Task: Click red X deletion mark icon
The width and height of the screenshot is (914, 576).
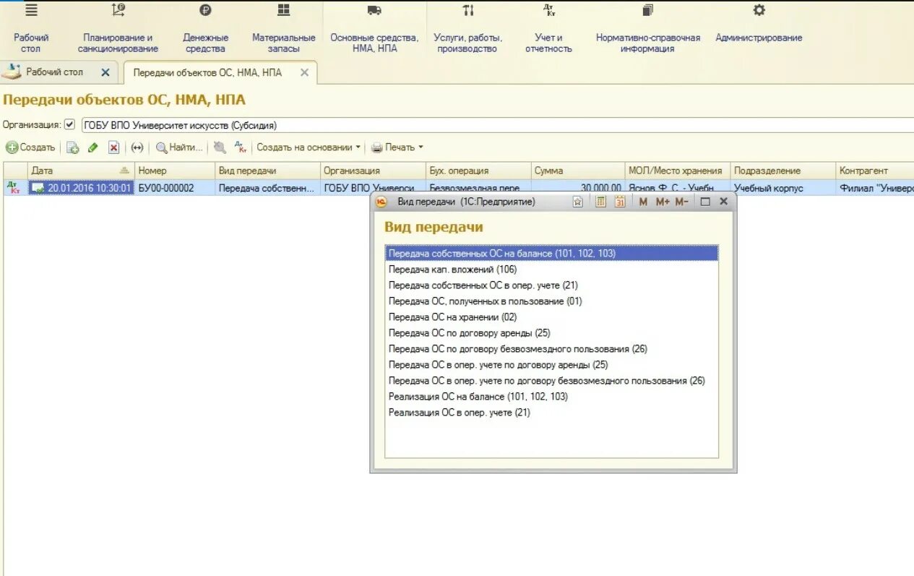Action: [x=113, y=147]
